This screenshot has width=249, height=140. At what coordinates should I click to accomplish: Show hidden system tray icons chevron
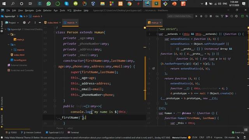pos(202,3)
